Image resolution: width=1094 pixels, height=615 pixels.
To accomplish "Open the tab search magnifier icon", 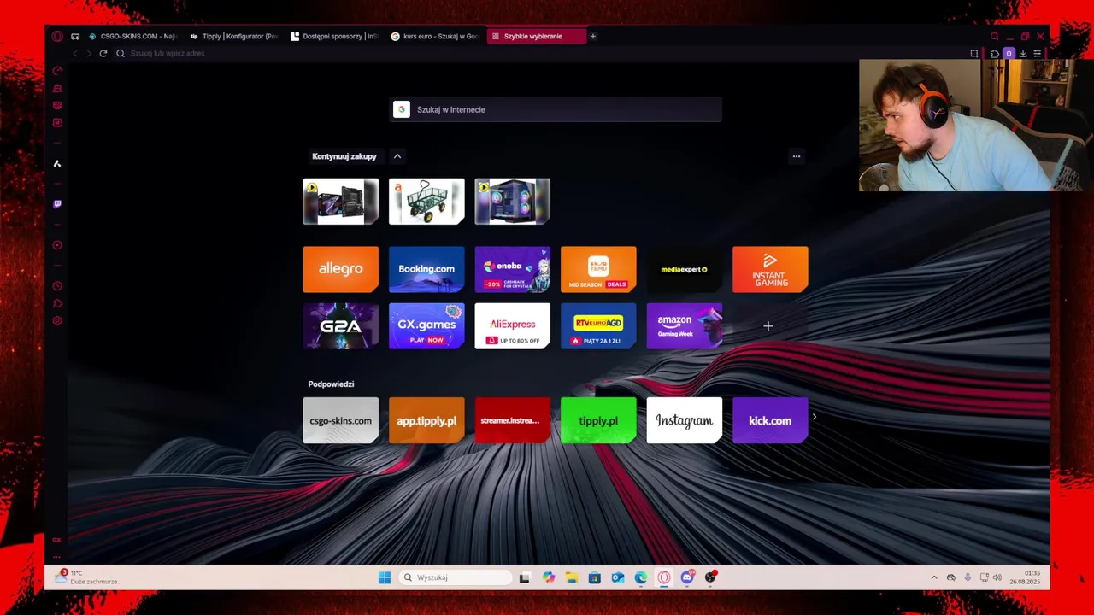I will (x=994, y=37).
